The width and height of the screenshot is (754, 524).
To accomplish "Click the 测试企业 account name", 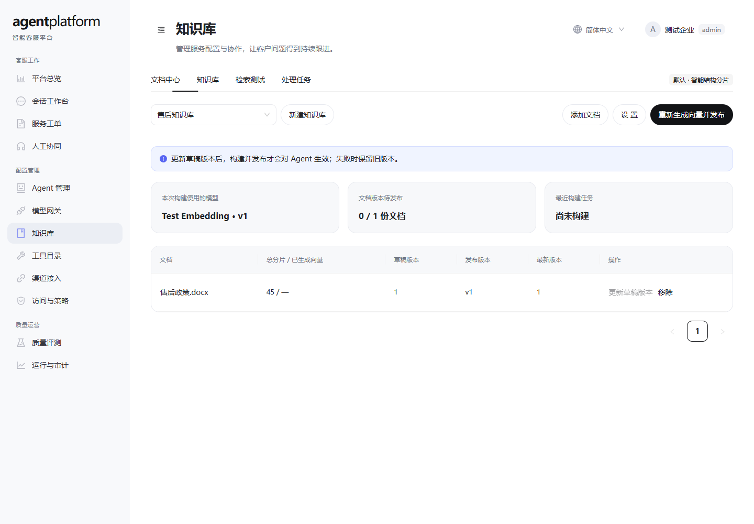I will tap(680, 30).
